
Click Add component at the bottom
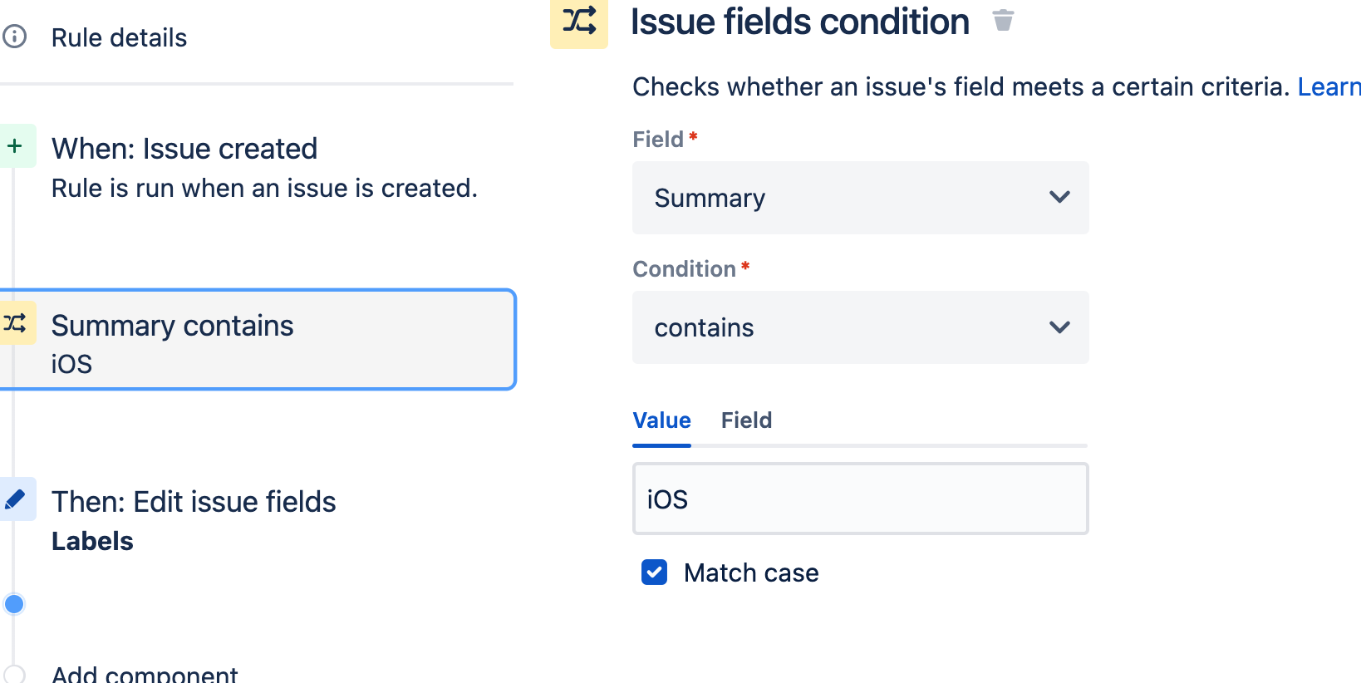pyautogui.click(x=144, y=673)
